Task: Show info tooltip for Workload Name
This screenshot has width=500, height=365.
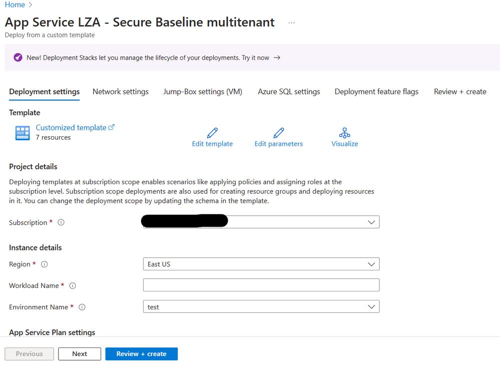Action: pos(73,285)
